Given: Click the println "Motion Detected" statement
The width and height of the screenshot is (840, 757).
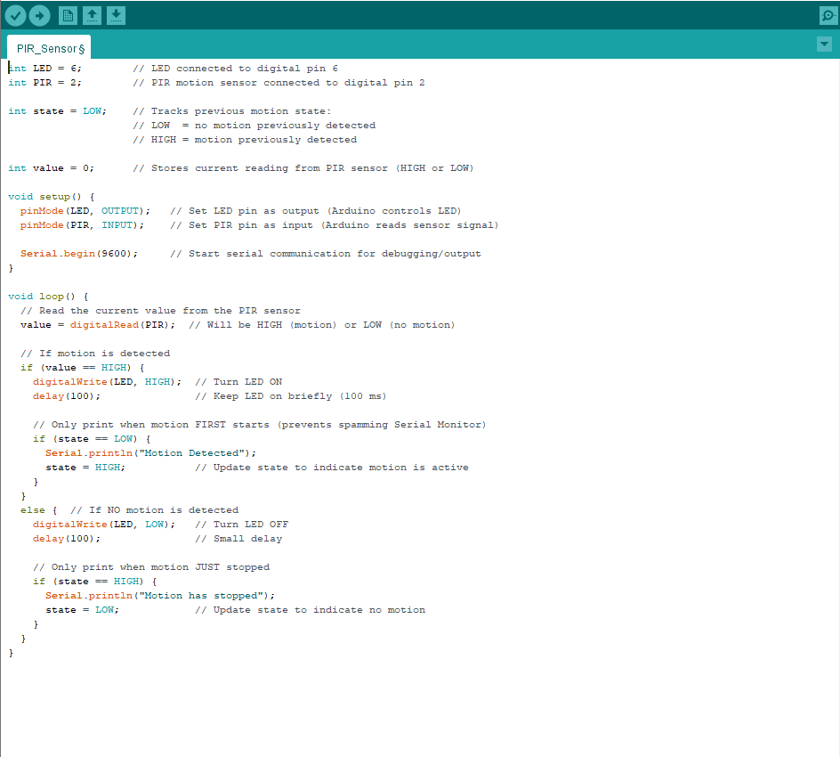Looking at the screenshot, I should 150,453.
